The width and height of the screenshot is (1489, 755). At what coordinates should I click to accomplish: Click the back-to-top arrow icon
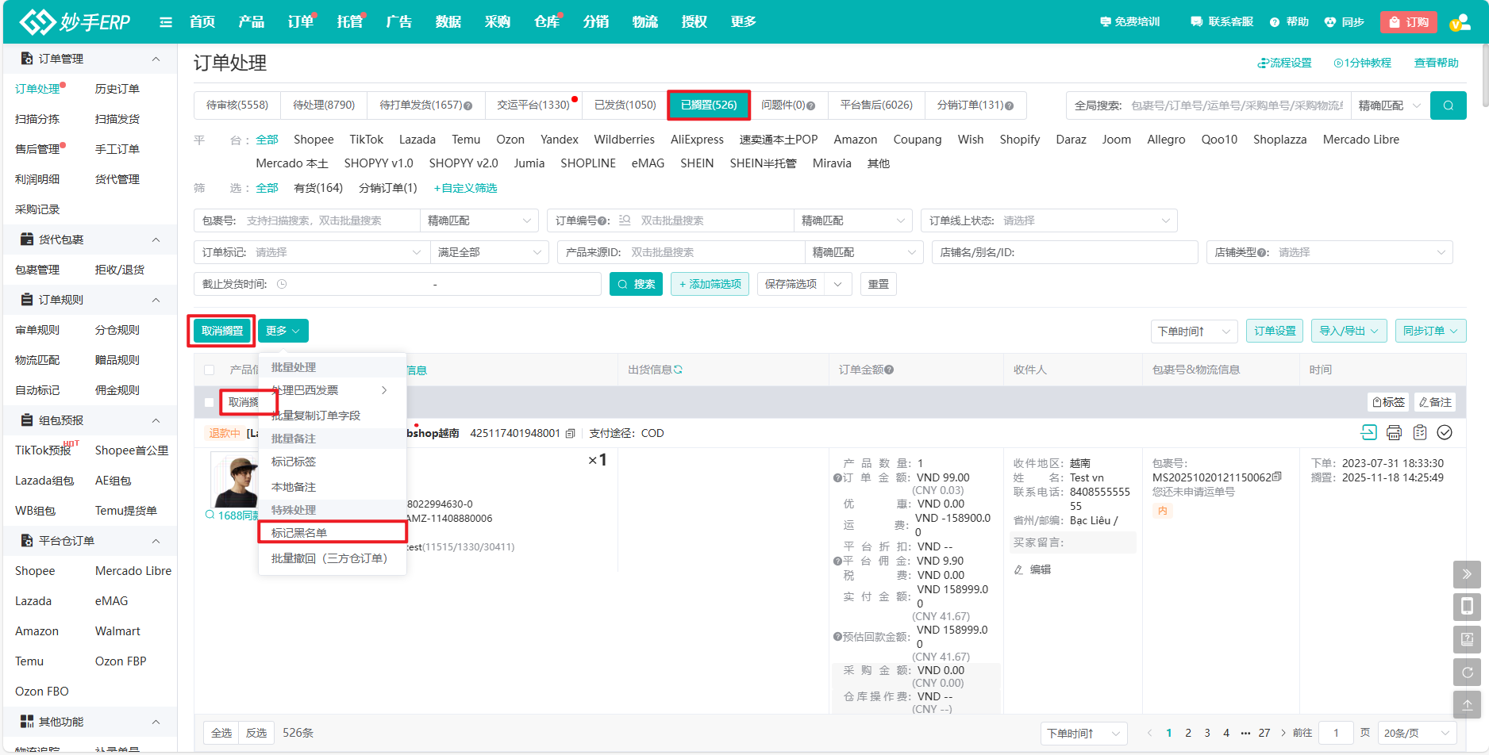point(1467,704)
